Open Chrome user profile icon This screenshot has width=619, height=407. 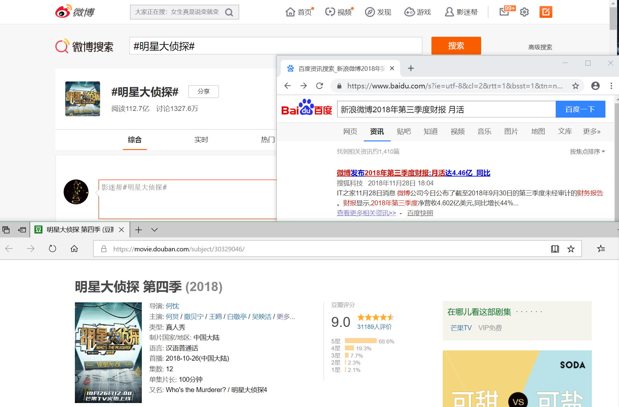coord(595,86)
